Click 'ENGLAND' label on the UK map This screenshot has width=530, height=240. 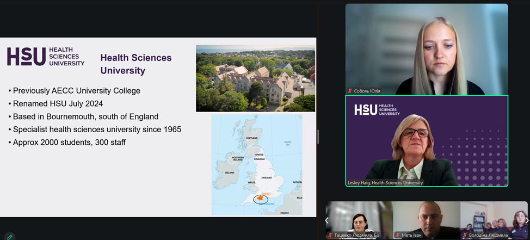267,177
